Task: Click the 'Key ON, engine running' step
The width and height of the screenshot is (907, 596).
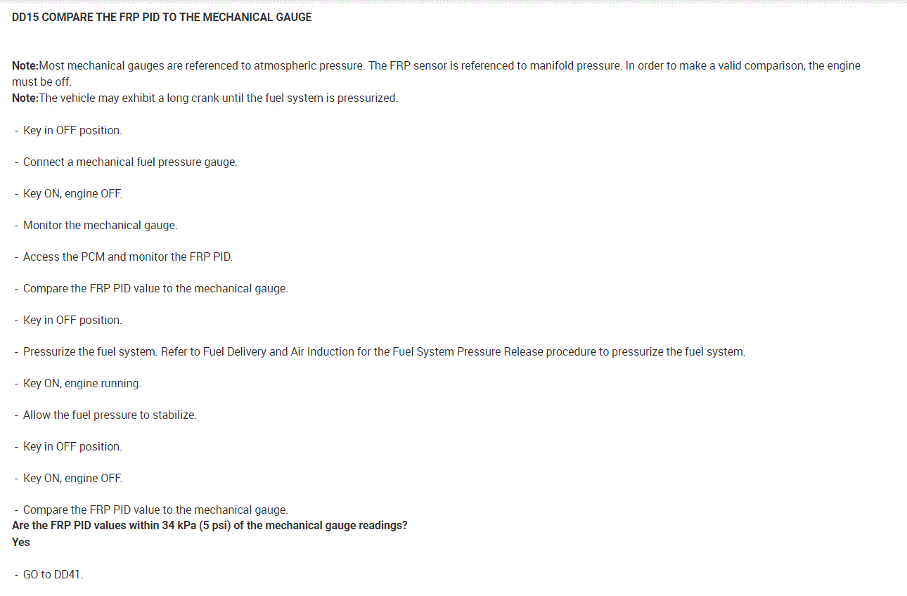Action: coord(82,383)
